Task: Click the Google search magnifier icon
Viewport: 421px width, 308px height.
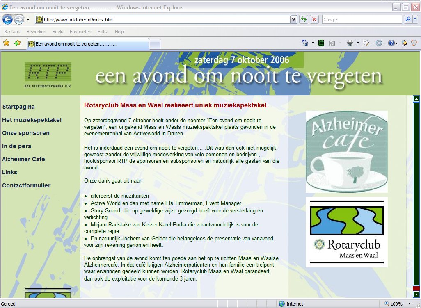Action: tap(408, 19)
